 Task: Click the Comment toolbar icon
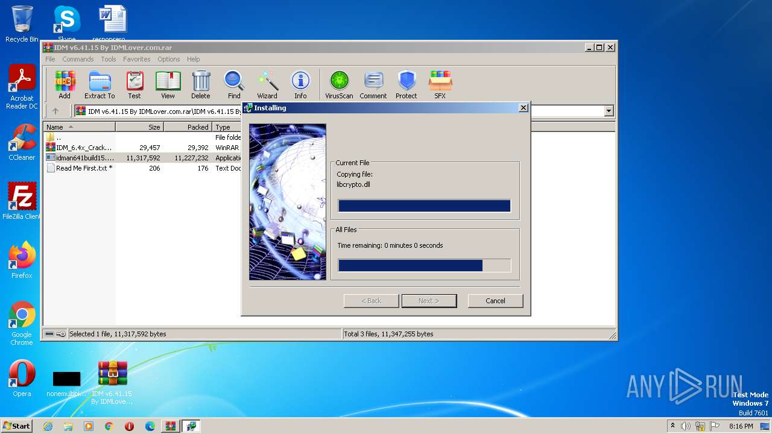[373, 85]
